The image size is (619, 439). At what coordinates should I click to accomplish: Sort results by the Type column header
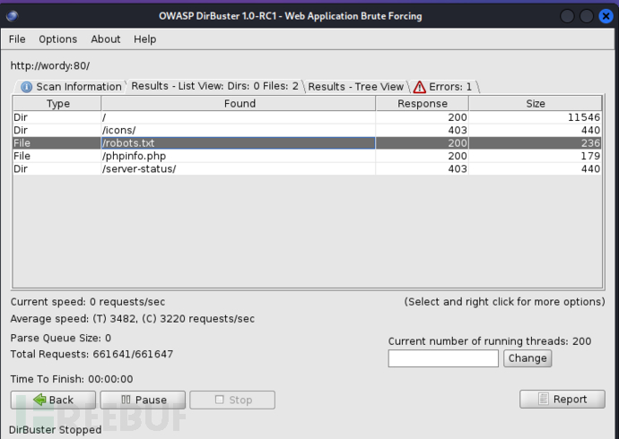click(x=57, y=104)
